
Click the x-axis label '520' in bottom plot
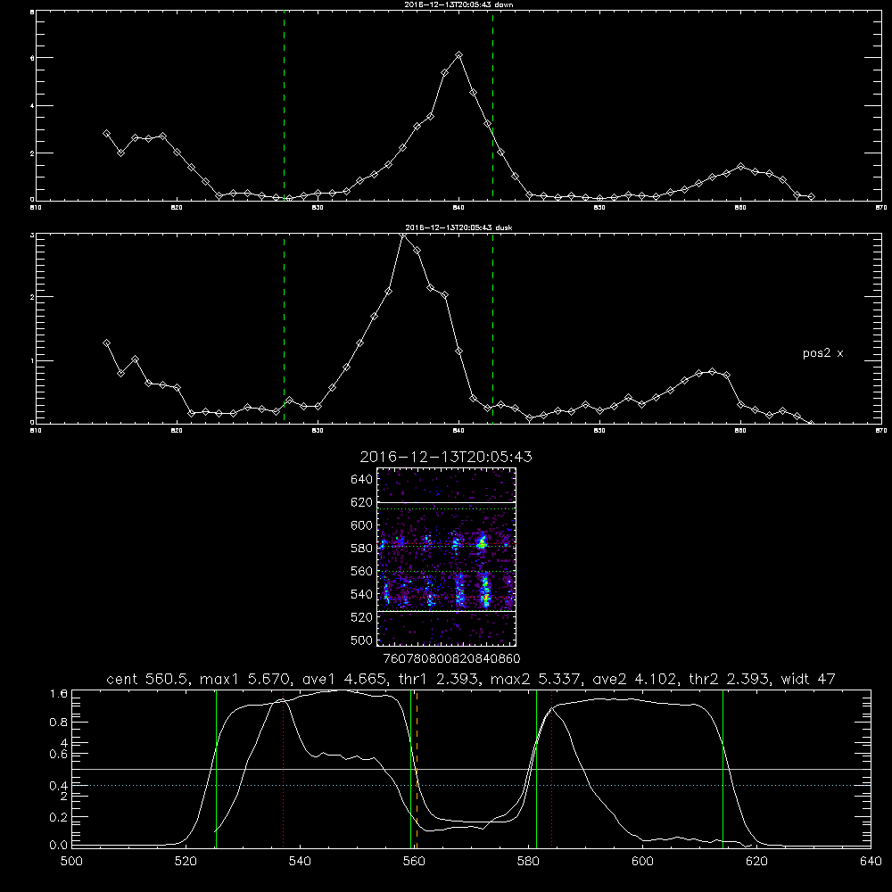(x=186, y=862)
